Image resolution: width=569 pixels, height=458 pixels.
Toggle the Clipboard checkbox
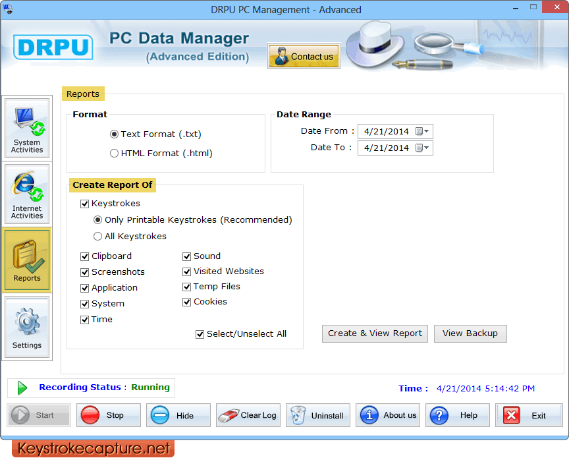(84, 256)
